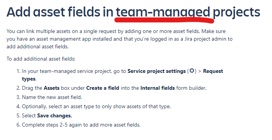Click the gear icon after Service project settings

pyautogui.click(x=192, y=71)
